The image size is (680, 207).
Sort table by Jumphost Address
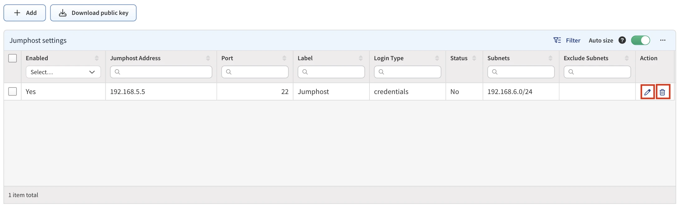click(x=208, y=58)
